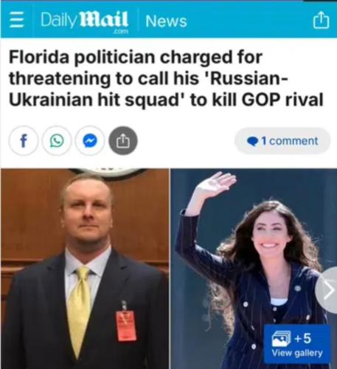Click the woman's raised waving hand
Image resolution: width=337 pixels, height=369 pixels.
[215, 184]
